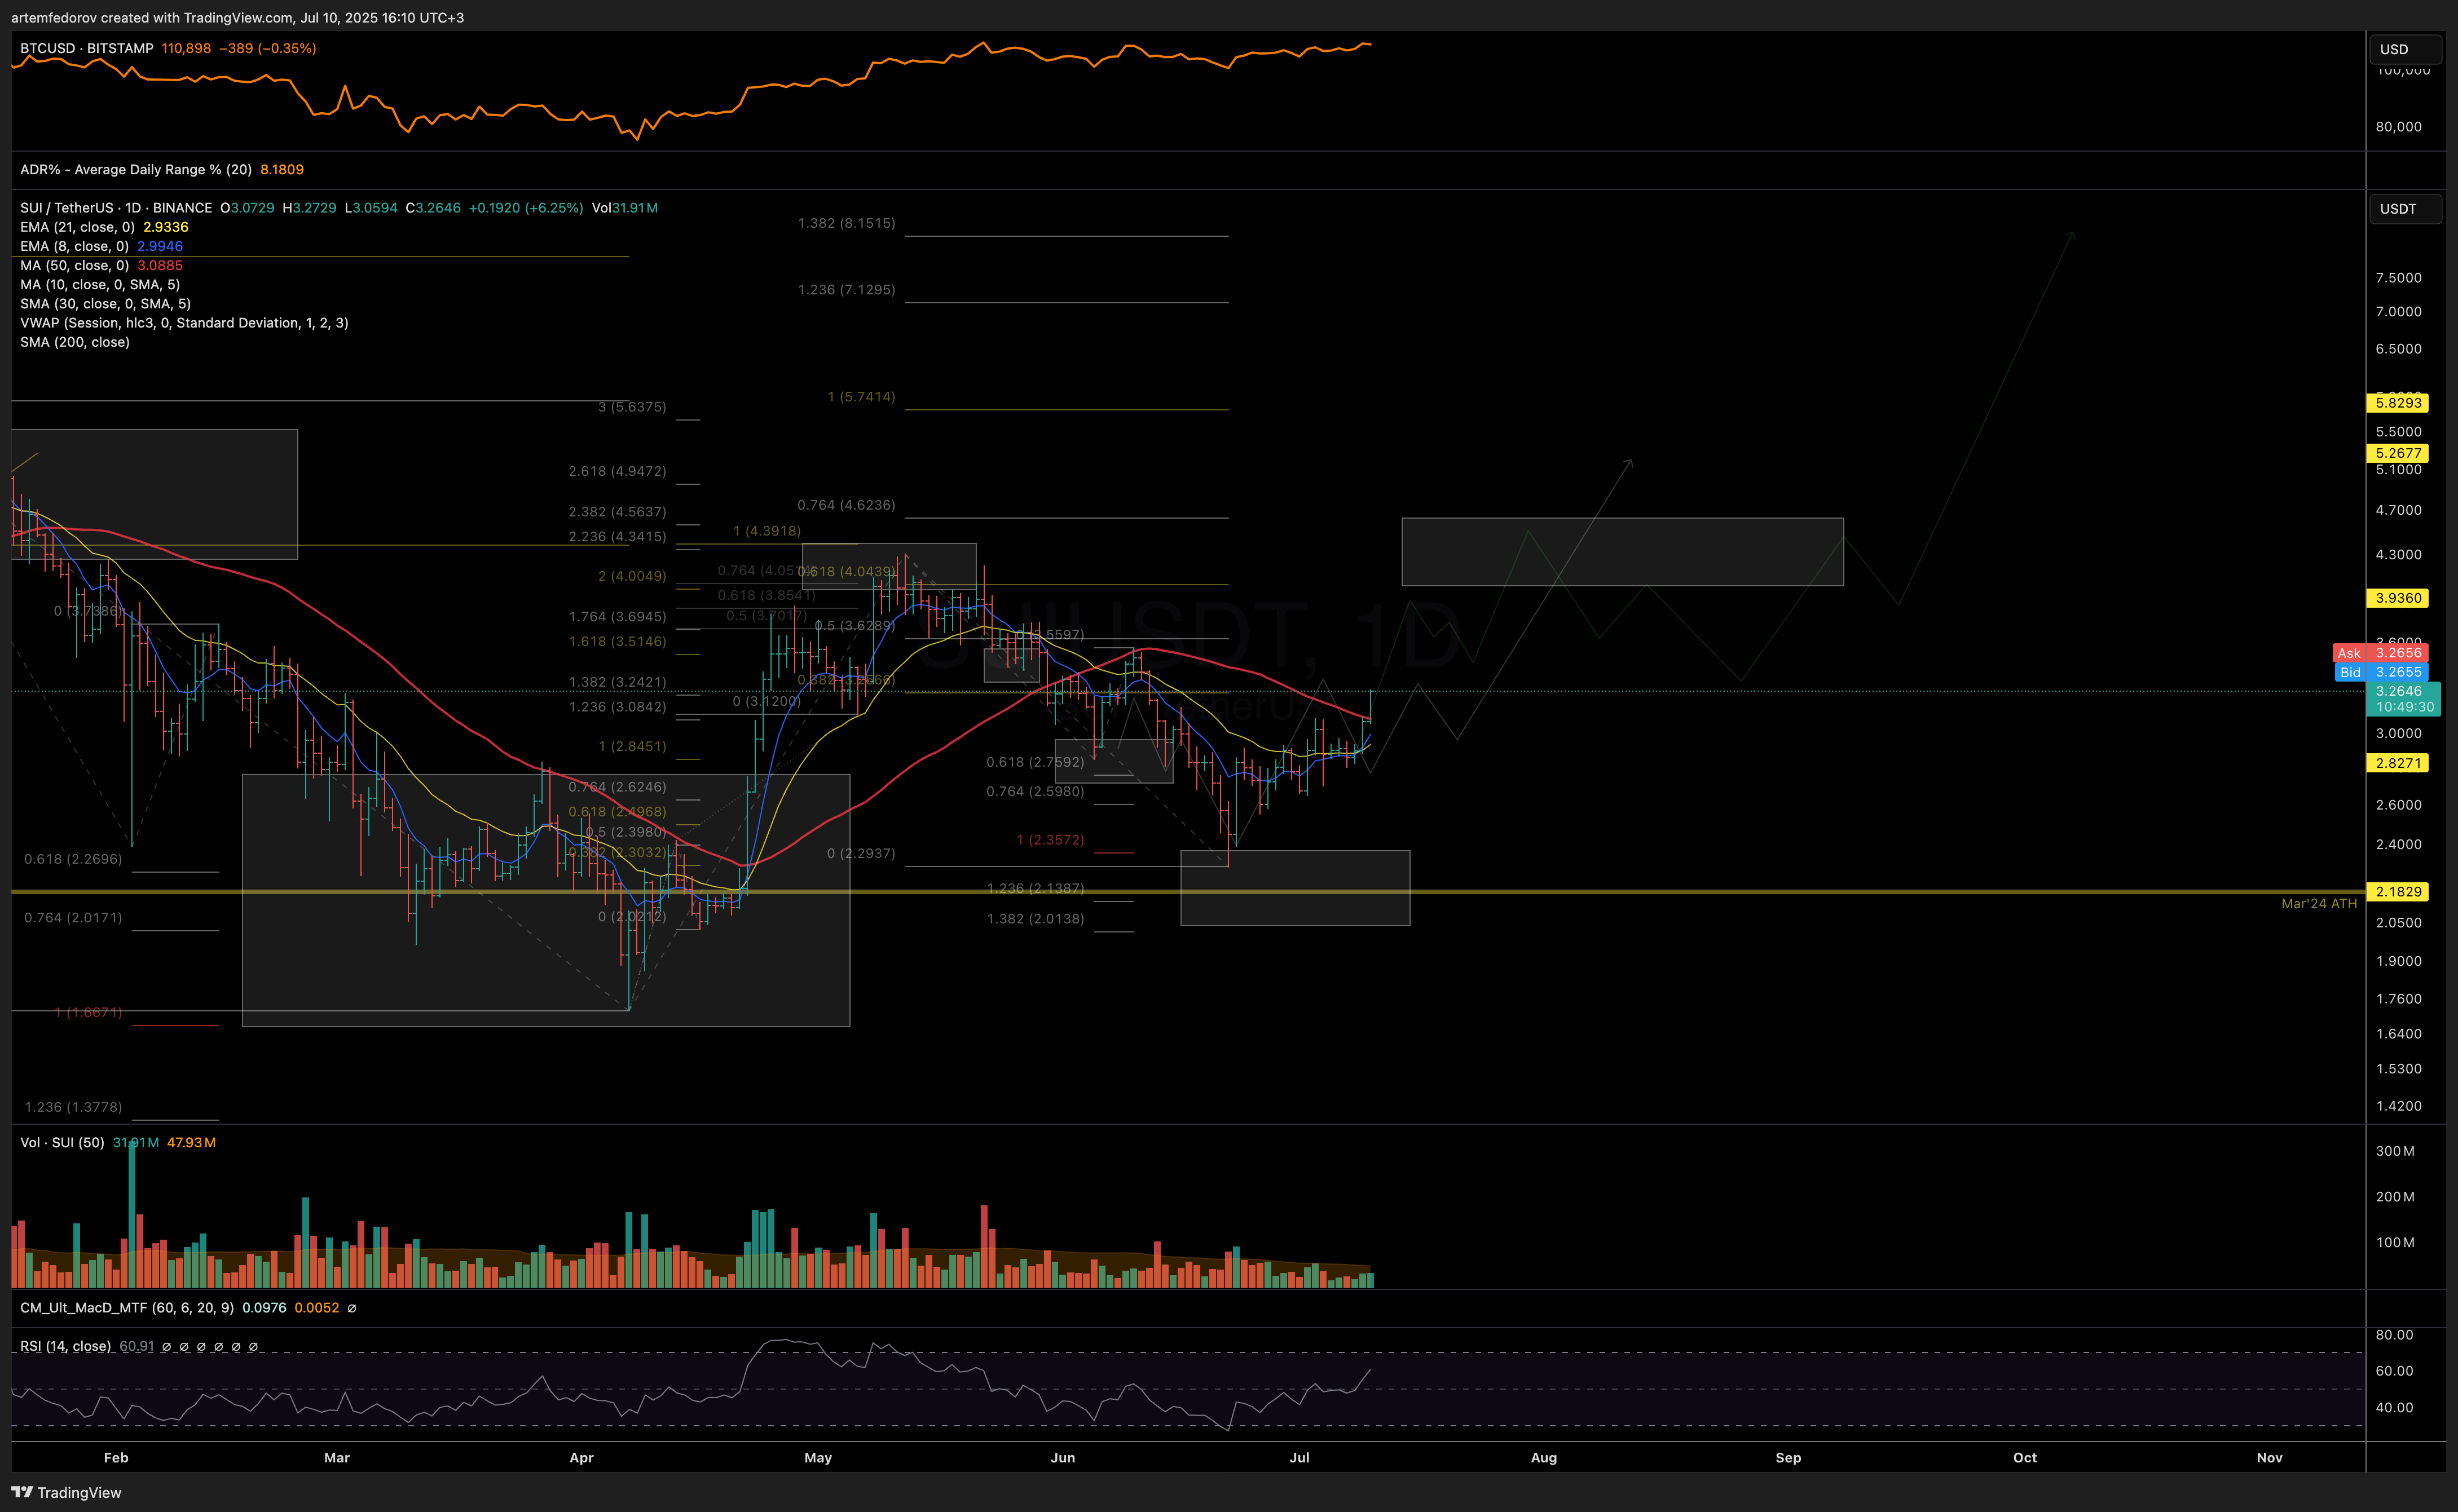Click the VWAP Session indicator legend
The image size is (2458, 1512).
pyautogui.click(x=184, y=323)
